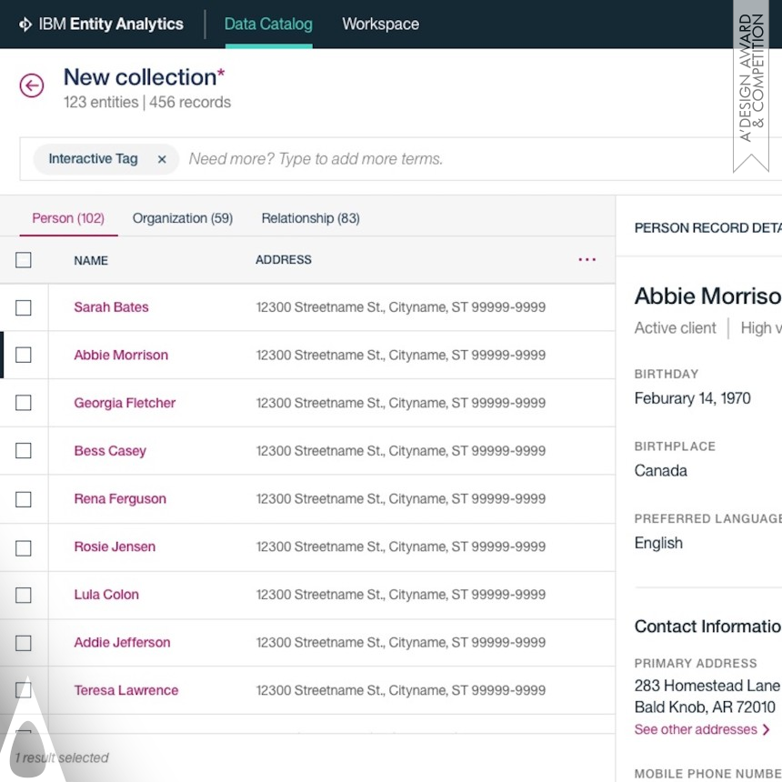
Task: Remove the Interactive Tag using its x icon
Action: [161, 158]
